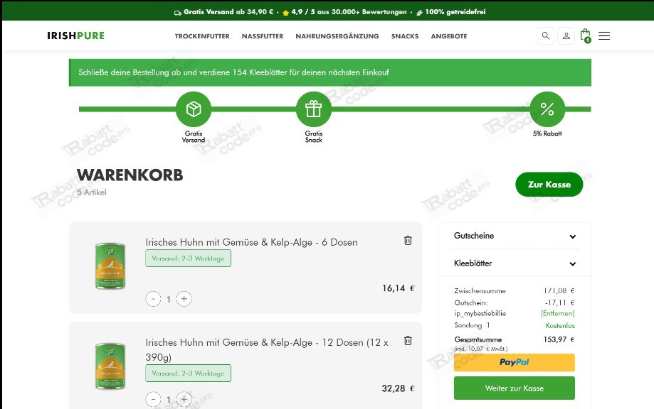
Task: Open the search magnifier icon
Action: point(546,36)
